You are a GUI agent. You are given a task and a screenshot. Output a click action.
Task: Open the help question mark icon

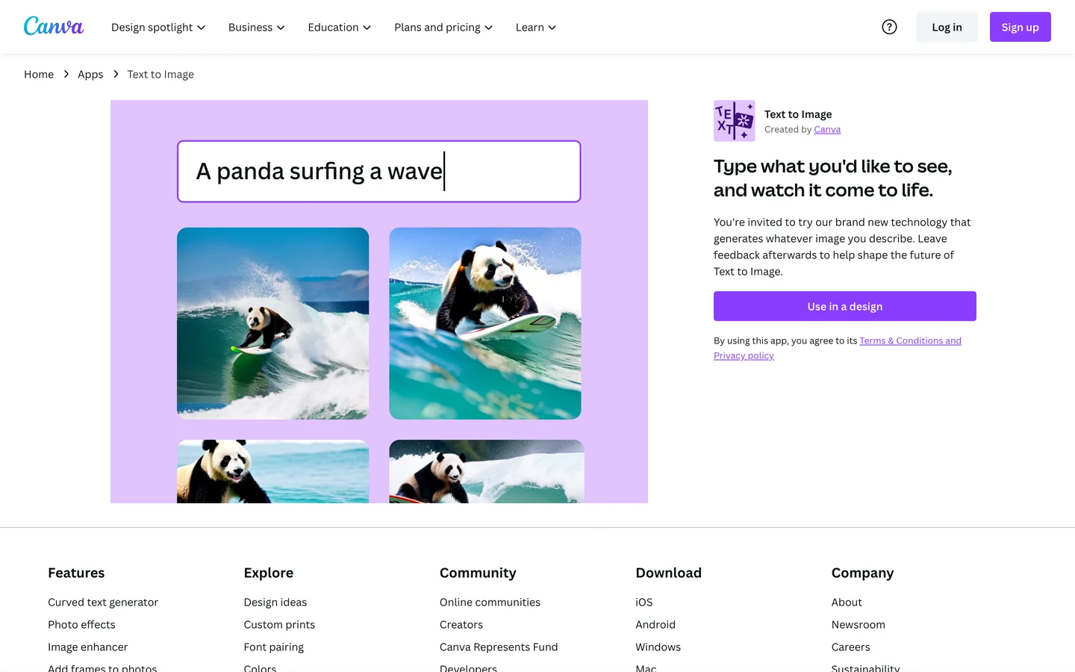click(889, 27)
